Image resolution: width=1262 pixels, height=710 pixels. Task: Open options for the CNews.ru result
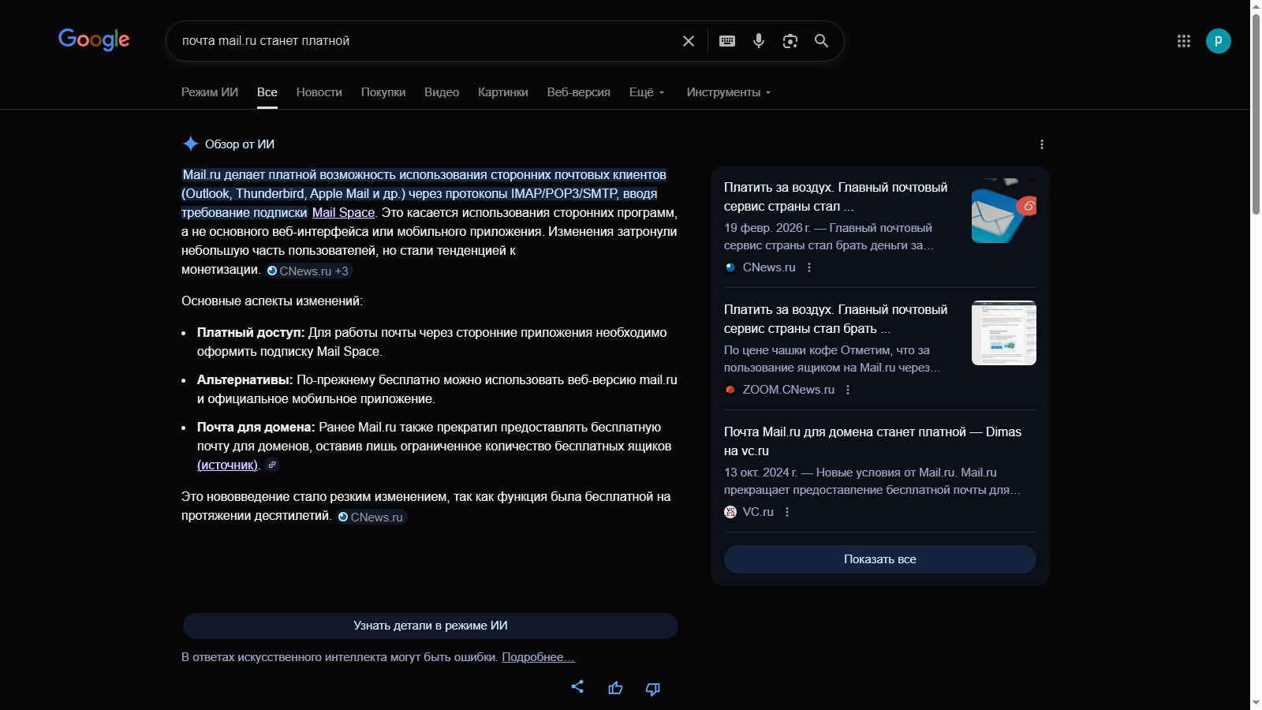click(x=809, y=267)
